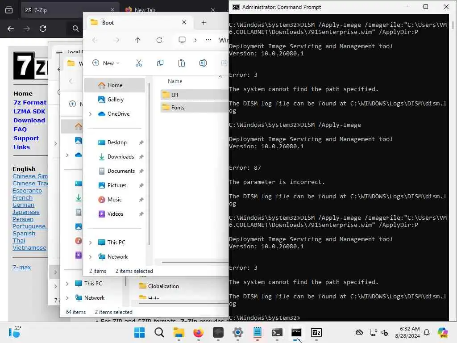
Task: Open File Explorer from taskbar
Action: [x=179, y=332]
